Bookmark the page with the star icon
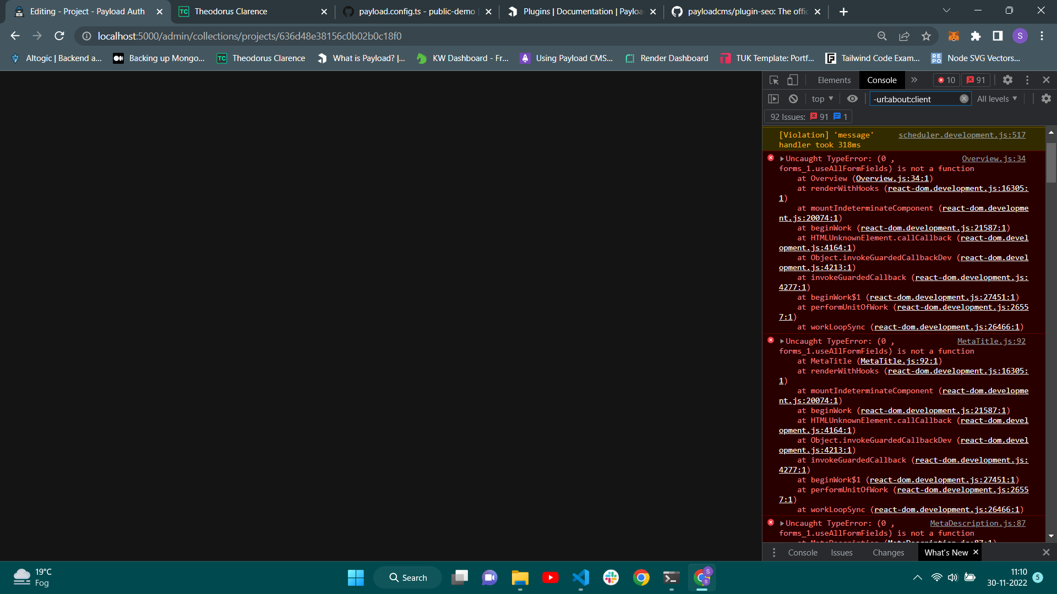The image size is (1057, 594). click(x=926, y=36)
